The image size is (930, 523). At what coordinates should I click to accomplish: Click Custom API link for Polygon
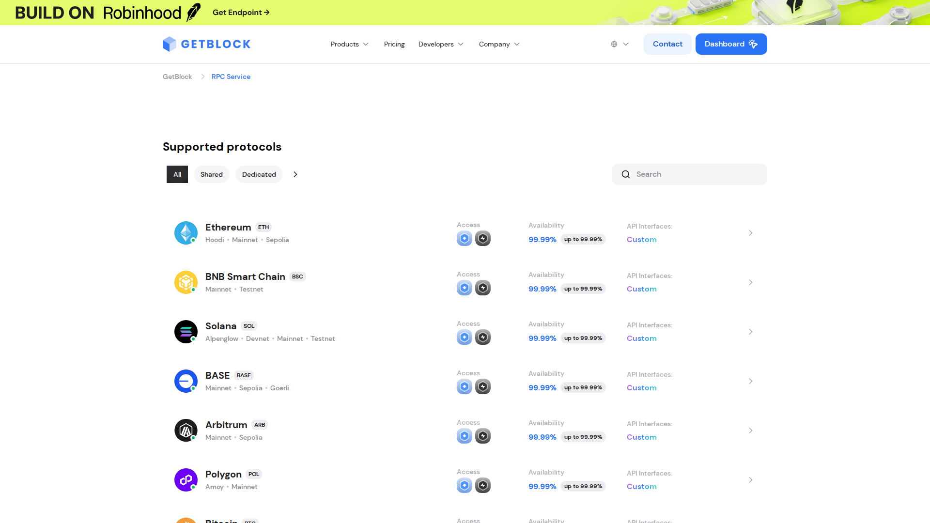tap(642, 487)
